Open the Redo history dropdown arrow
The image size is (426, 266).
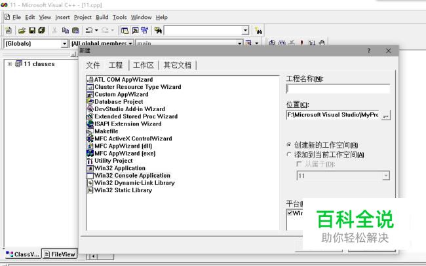(113, 30)
